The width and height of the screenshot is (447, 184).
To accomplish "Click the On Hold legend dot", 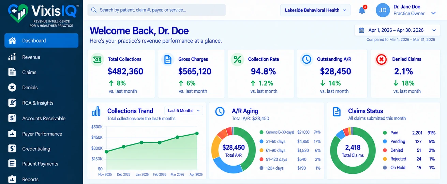I will click(x=385, y=168).
